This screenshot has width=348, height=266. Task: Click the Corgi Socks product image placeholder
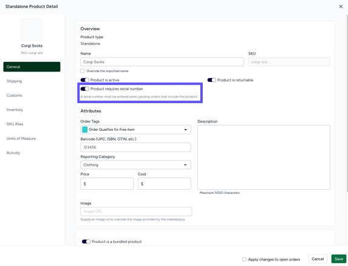pyautogui.click(x=31, y=30)
